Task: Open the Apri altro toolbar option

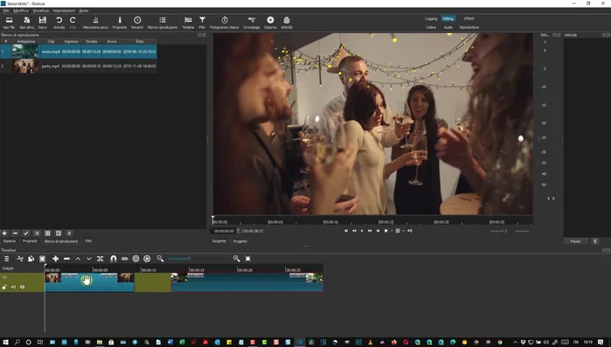Action: pos(27,23)
